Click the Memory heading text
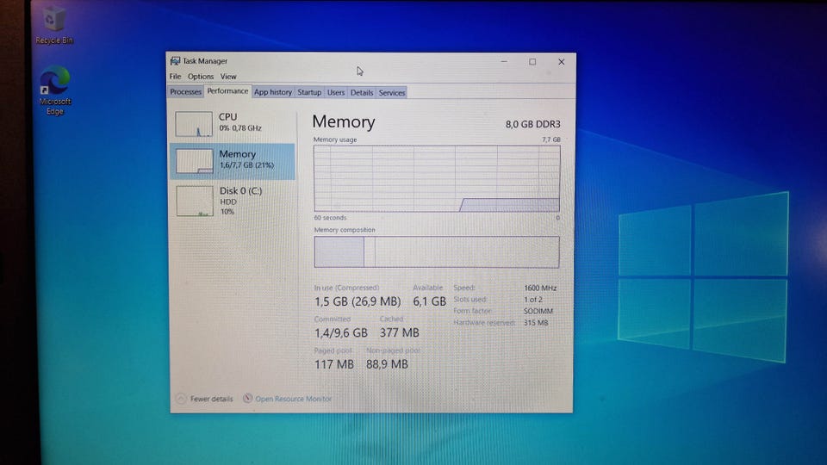827x465 pixels. coord(344,121)
